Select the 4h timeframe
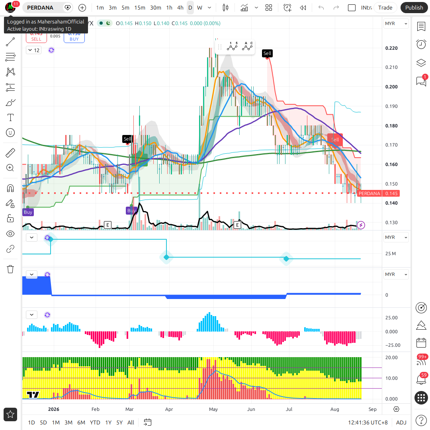430x430 pixels. point(180,8)
